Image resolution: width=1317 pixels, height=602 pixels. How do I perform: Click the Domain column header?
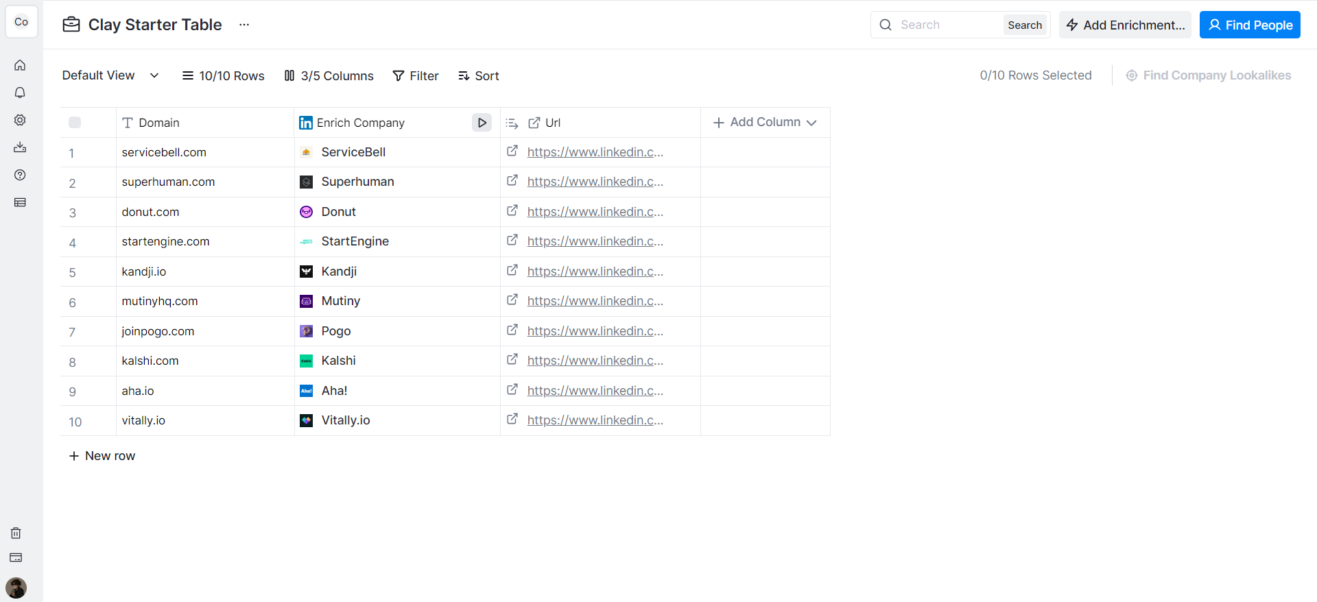coord(205,123)
